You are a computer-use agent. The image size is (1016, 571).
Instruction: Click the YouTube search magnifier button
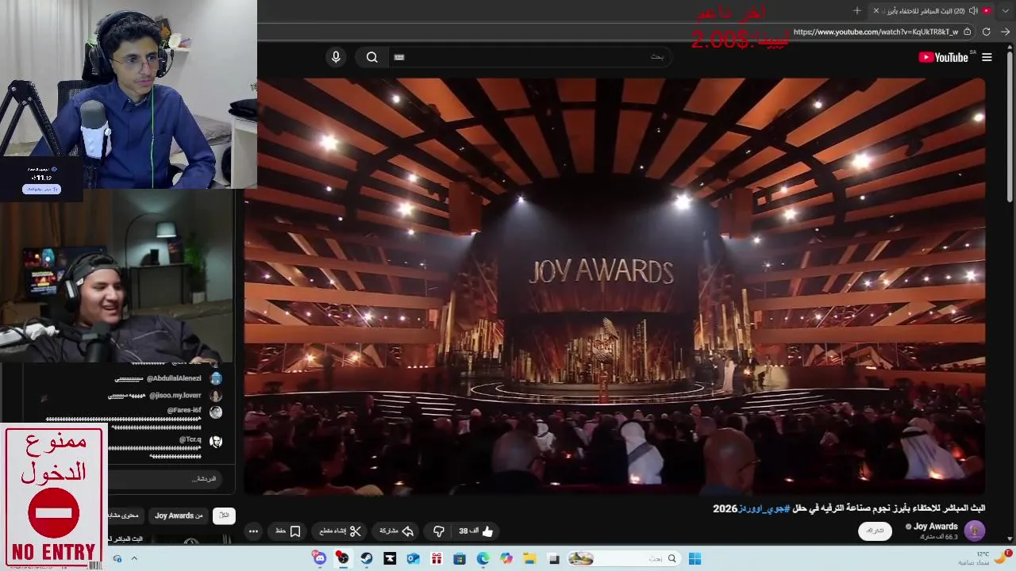point(371,57)
